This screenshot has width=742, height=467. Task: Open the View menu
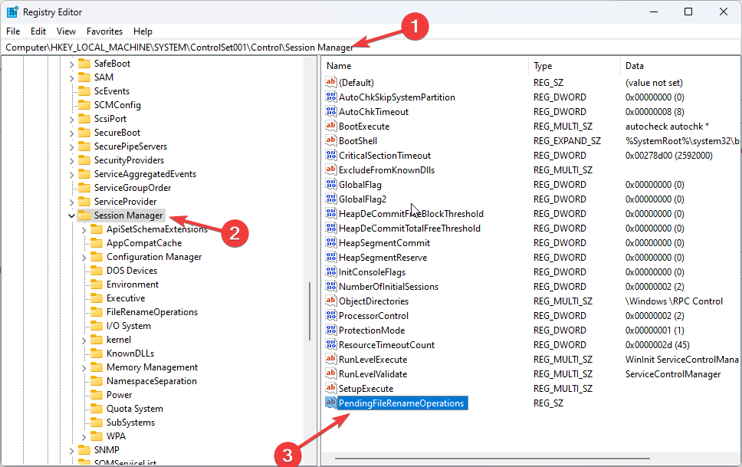click(66, 31)
